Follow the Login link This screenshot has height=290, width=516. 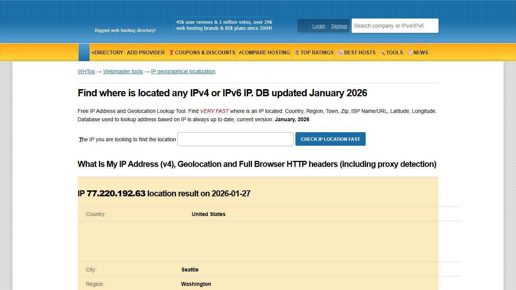(x=318, y=26)
